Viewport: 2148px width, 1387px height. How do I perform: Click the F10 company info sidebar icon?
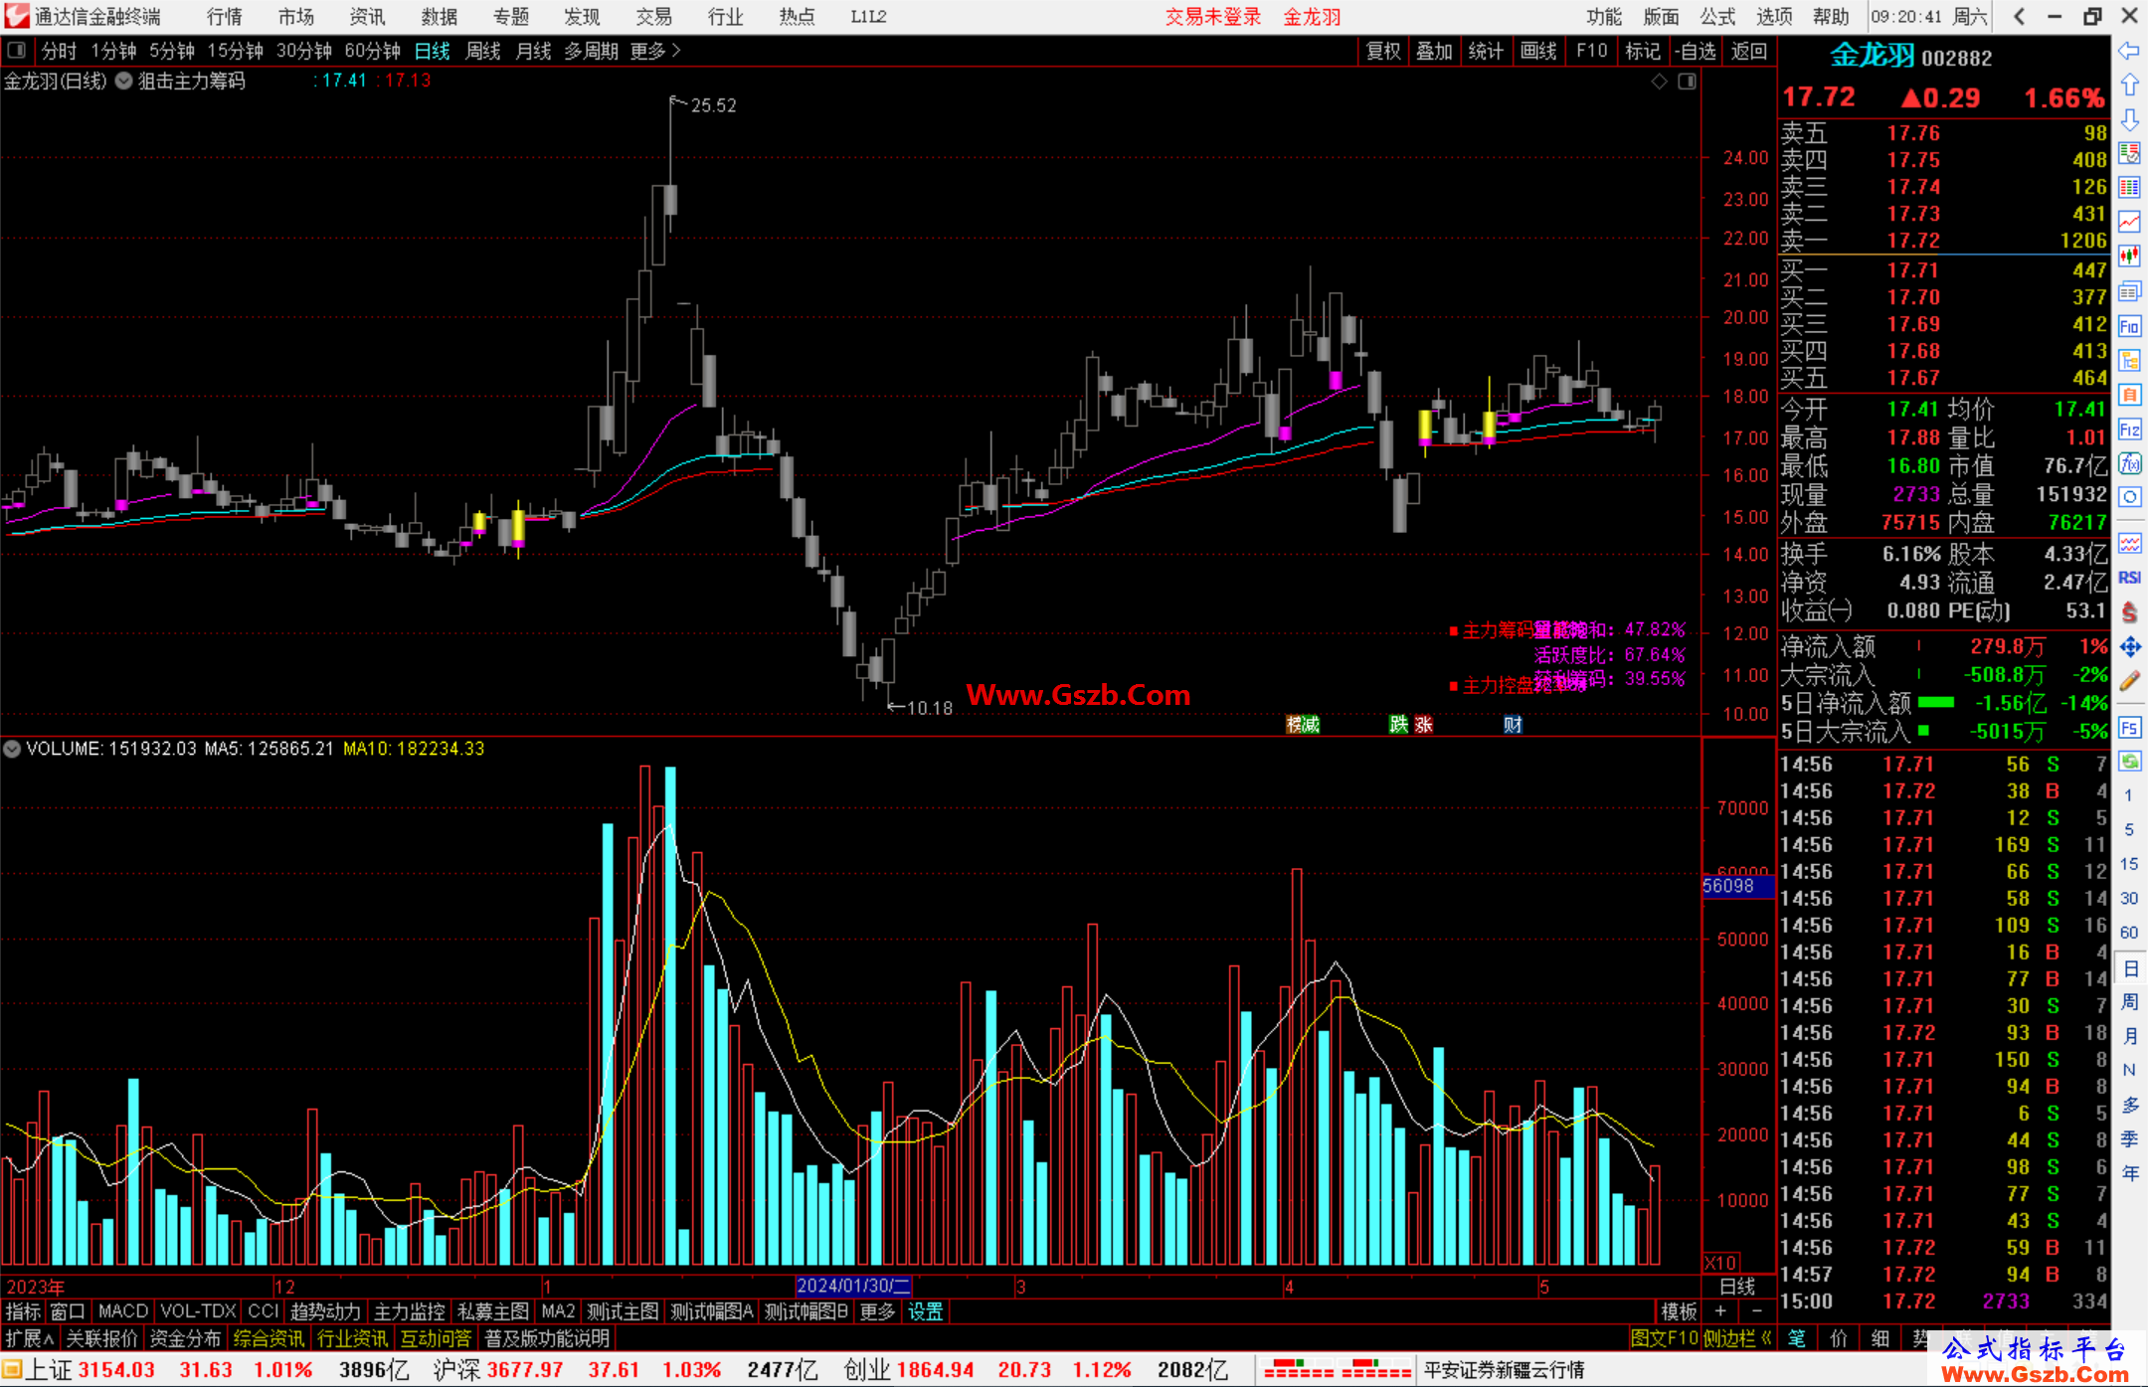point(2129,326)
